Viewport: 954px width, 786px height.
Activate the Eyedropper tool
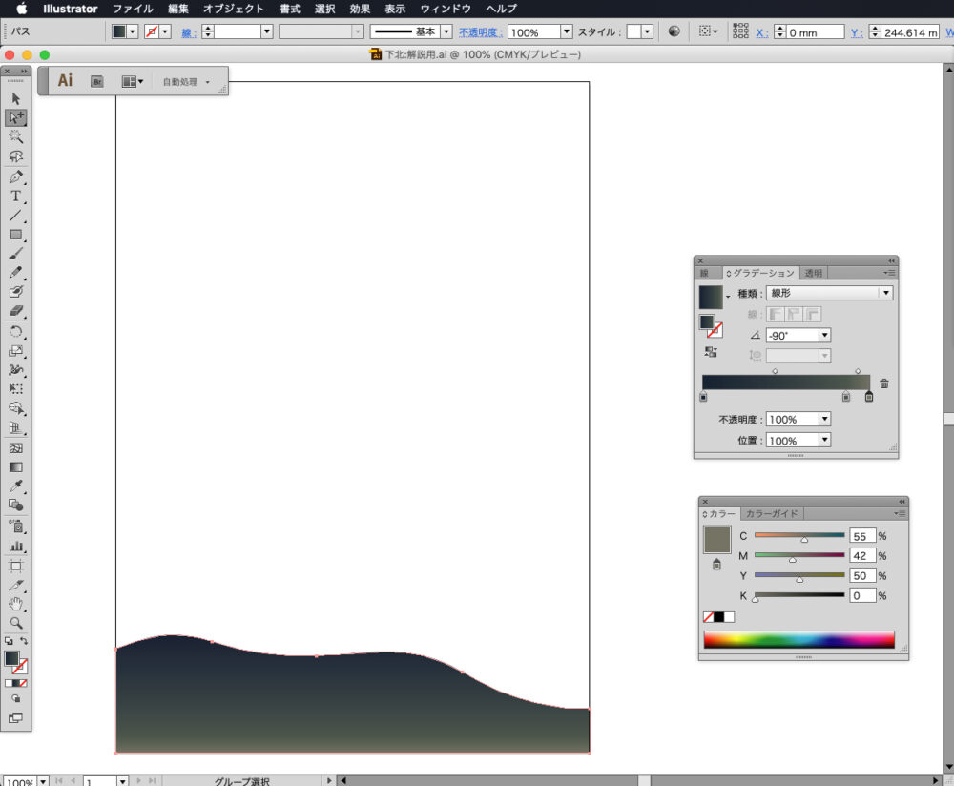click(15, 486)
